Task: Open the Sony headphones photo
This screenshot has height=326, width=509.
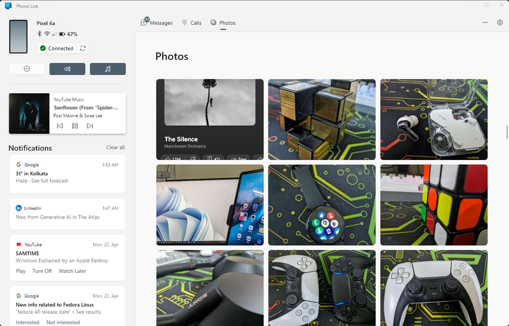Action: tap(210, 288)
